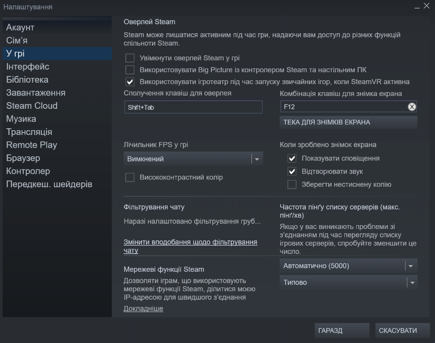Clear the F12 screenshot shortcut field

(x=412, y=107)
